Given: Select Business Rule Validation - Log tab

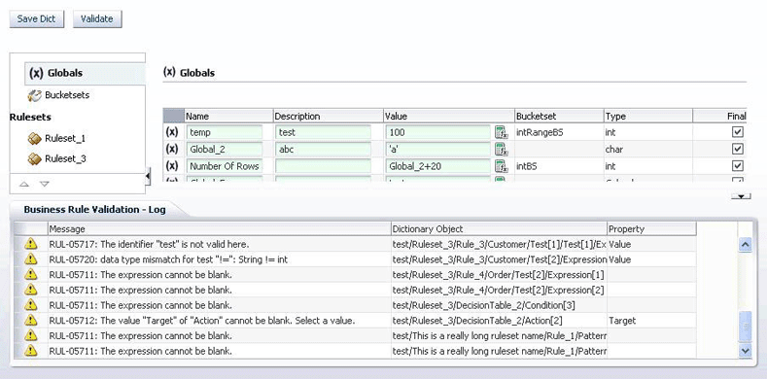Looking at the screenshot, I should tap(95, 209).
